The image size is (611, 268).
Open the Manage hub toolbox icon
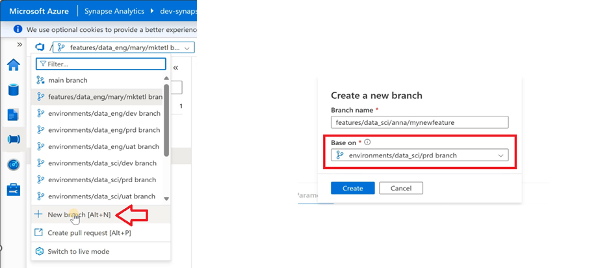[x=14, y=190]
